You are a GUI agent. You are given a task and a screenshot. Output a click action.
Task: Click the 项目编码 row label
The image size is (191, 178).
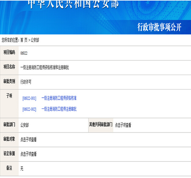pyautogui.click(x=9, y=53)
